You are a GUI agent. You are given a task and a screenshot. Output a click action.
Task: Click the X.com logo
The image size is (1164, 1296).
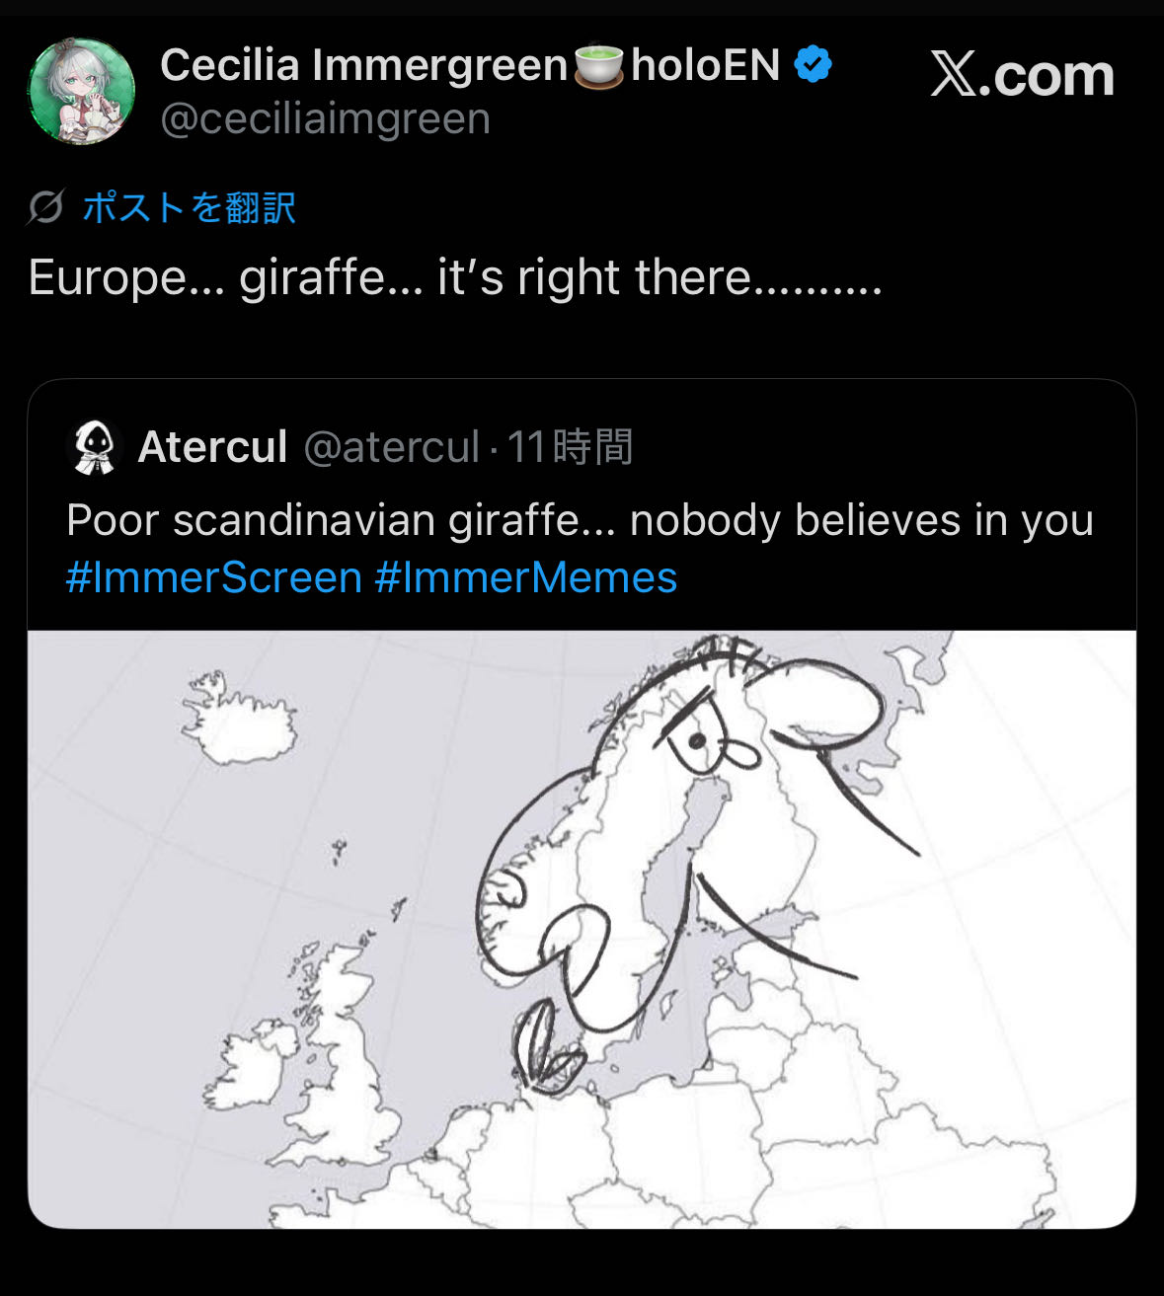click(x=1022, y=75)
